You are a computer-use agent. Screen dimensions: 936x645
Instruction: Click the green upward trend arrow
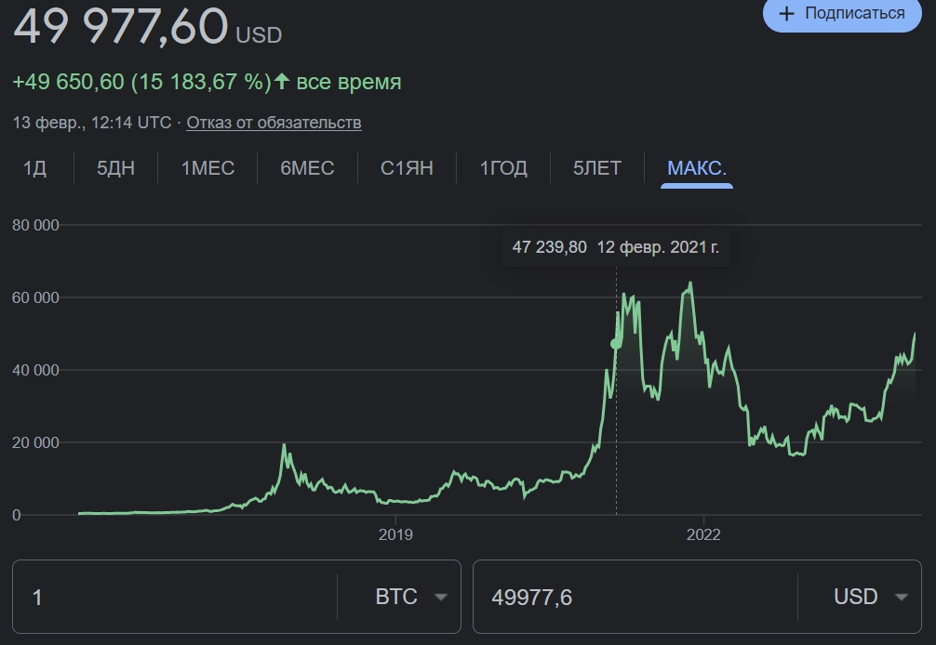pyautogui.click(x=282, y=82)
